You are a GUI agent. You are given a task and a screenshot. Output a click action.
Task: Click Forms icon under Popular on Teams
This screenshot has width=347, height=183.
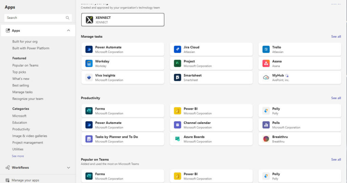(89, 176)
